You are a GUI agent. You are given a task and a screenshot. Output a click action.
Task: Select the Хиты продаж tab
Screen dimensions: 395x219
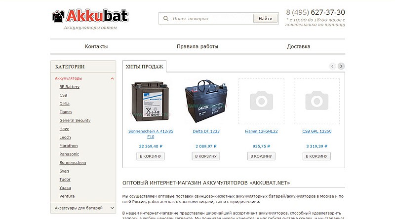(x=144, y=67)
